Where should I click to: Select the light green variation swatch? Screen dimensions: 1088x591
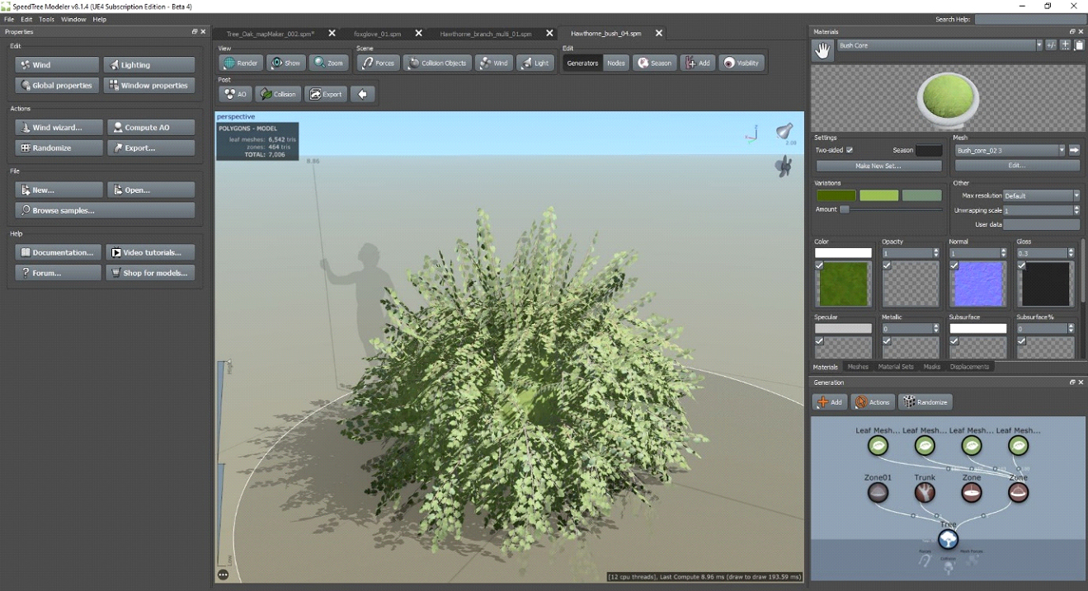click(878, 195)
